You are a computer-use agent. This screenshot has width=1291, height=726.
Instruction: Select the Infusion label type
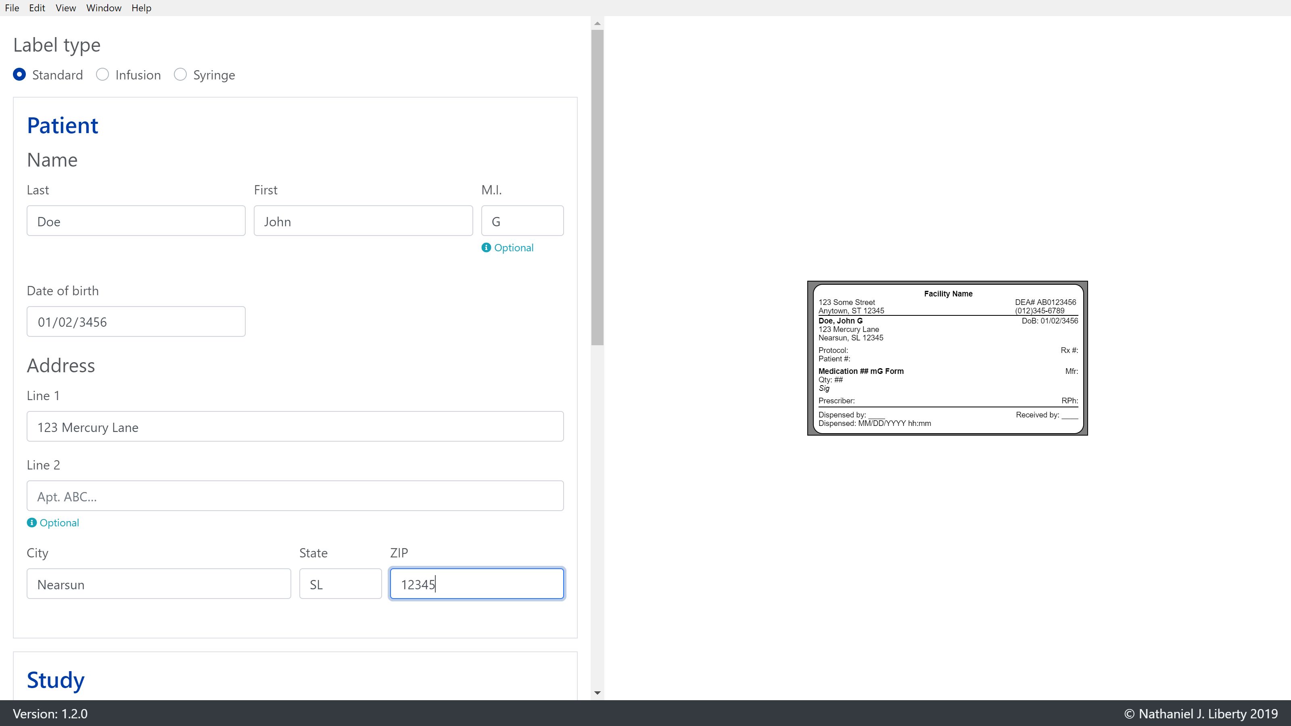(102, 74)
